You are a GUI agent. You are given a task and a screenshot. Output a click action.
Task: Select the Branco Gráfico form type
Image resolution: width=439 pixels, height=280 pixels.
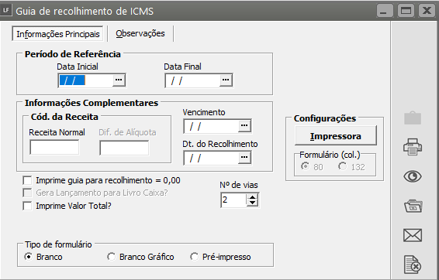point(112,257)
